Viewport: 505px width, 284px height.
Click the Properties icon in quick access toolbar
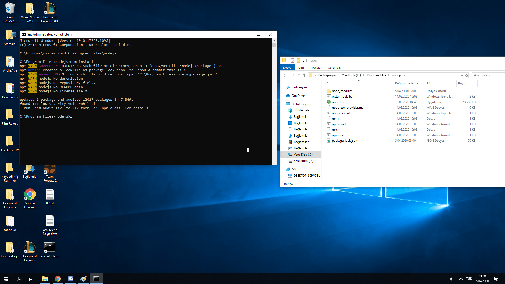pyautogui.click(x=292, y=60)
